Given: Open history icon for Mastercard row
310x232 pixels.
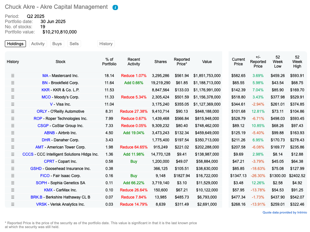Looking at the screenshot, I should point(13,76).
